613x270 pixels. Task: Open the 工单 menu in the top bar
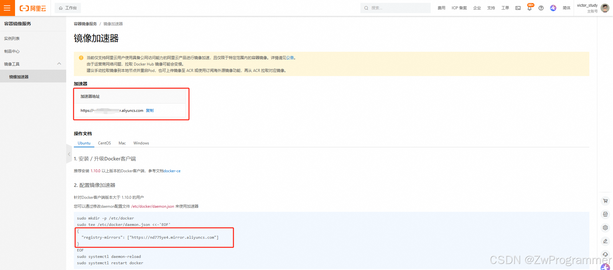tap(505, 8)
